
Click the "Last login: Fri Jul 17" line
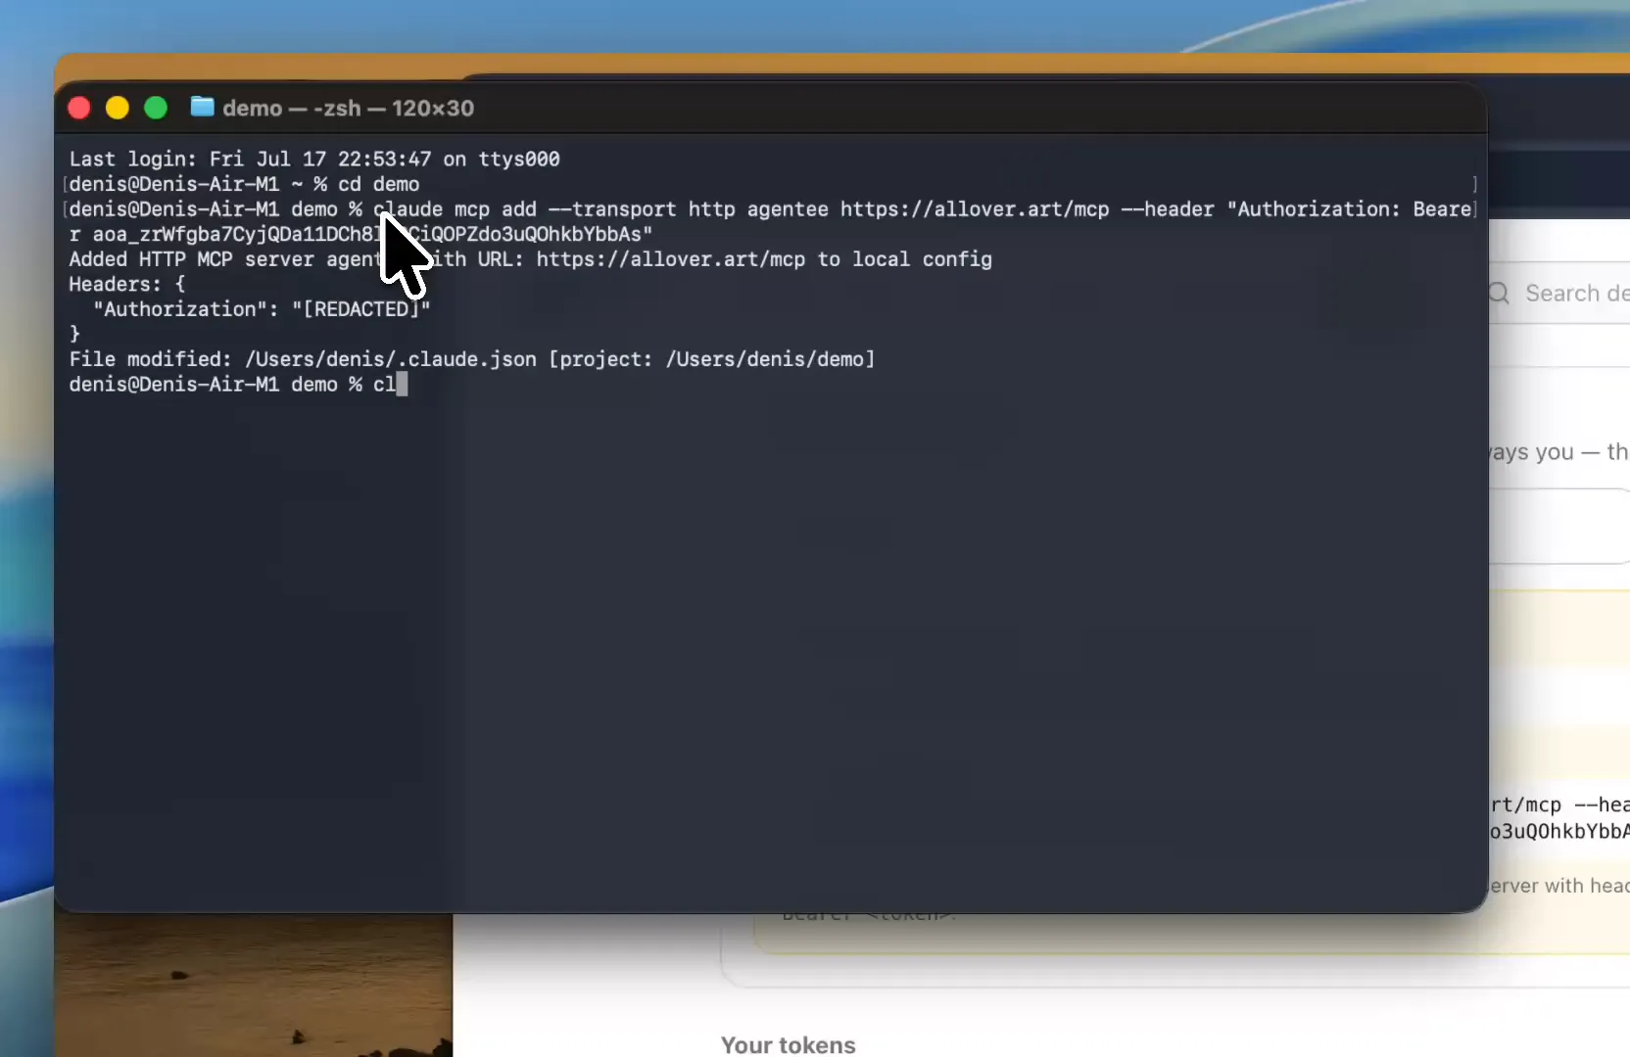pos(314,159)
